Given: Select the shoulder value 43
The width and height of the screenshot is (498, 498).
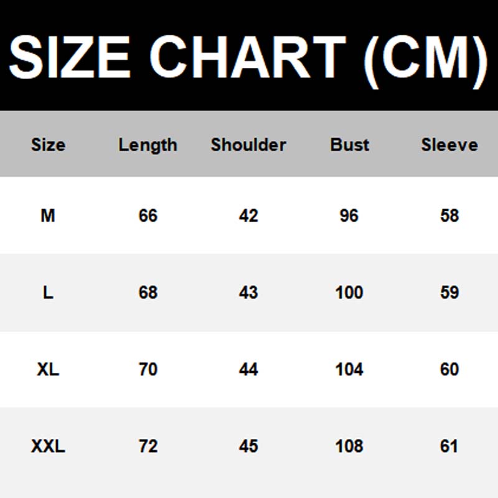Looking at the screenshot, I should pos(248,293).
